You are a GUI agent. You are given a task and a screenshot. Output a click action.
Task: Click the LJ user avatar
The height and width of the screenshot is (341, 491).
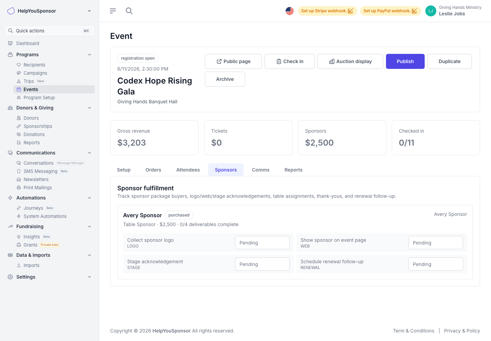pyautogui.click(x=431, y=11)
